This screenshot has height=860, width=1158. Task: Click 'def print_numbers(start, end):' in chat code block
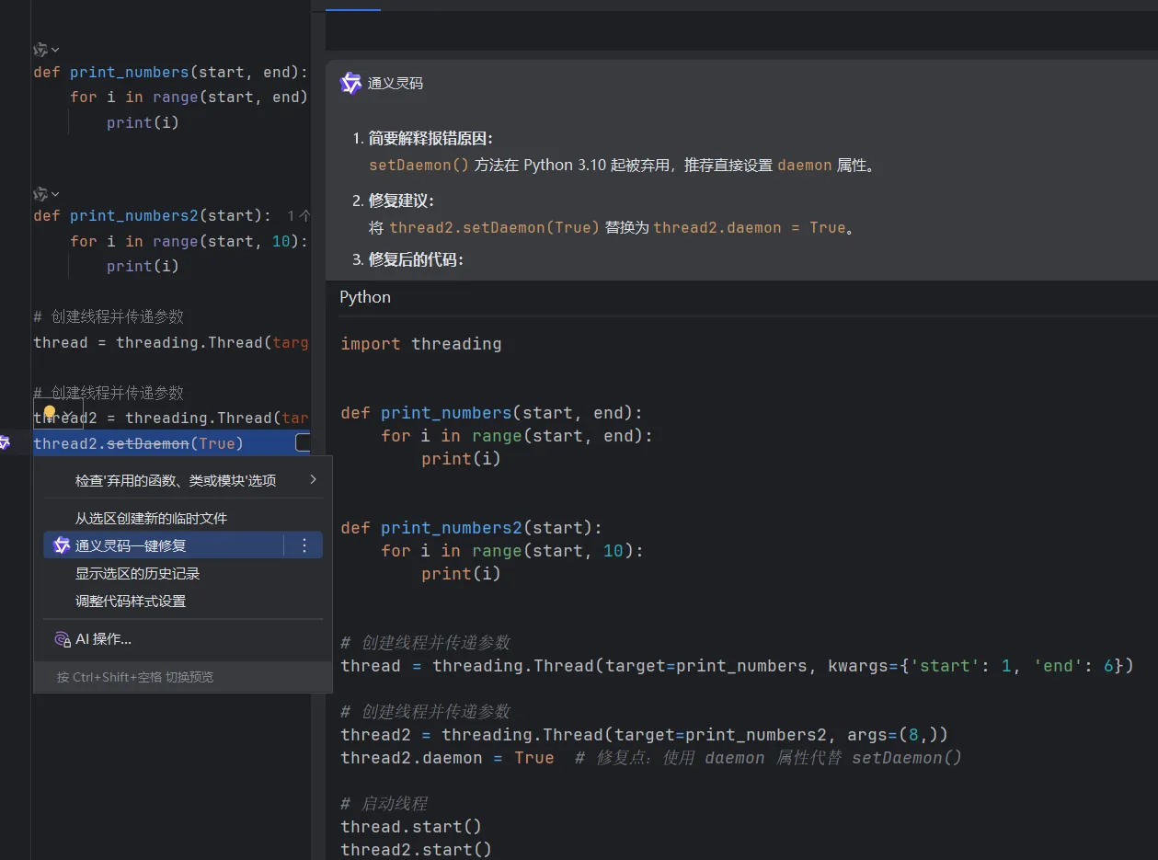pos(492,413)
